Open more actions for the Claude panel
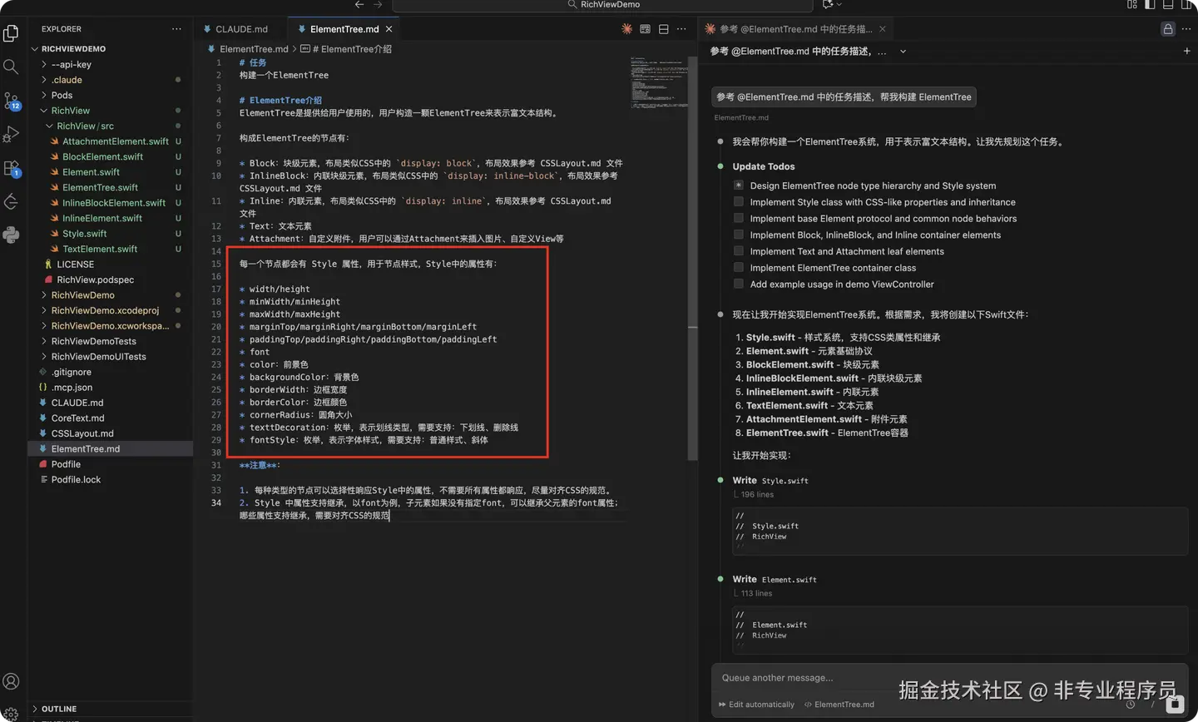Screen dimensions: 1198x722 click(x=1186, y=29)
